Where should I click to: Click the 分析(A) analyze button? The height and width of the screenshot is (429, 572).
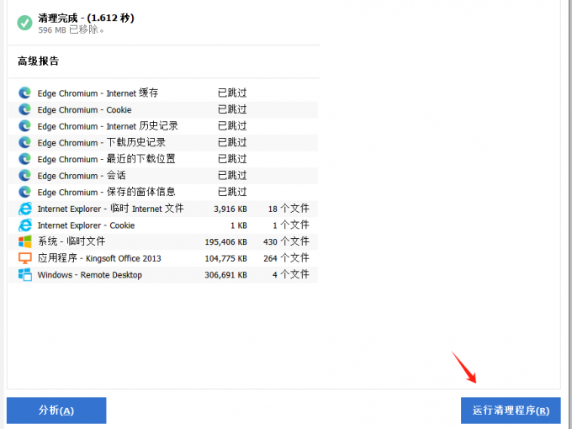[x=56, y=410]
